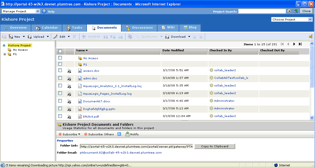Click in the Project Search field

point(262,11)
